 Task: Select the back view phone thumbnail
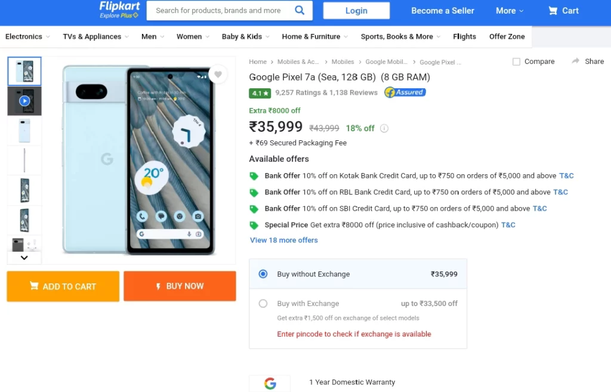point(24,131)
